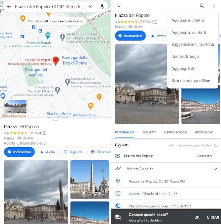221x224 pixels.
Task: Tap rating info icon in right panel
Action: click(x=155, y=22)
